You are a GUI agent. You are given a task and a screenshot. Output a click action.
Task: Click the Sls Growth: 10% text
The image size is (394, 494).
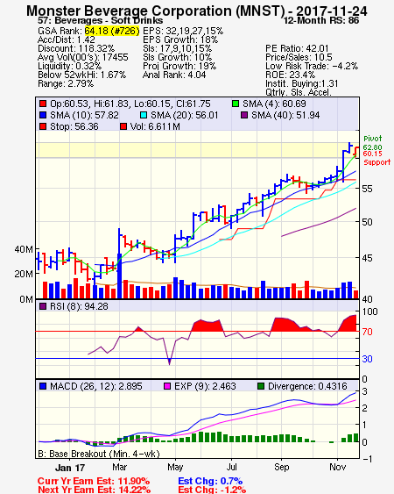click(178, 57)
